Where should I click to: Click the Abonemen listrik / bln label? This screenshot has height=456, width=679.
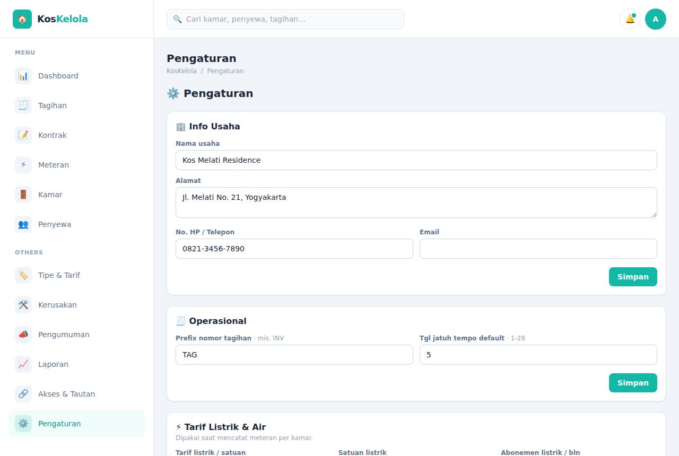(541, 452)
